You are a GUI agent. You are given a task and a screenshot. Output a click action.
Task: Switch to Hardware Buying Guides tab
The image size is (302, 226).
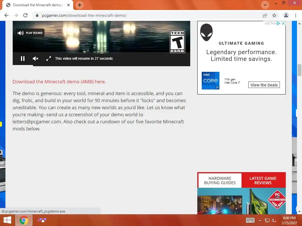[x=220, y=180]
